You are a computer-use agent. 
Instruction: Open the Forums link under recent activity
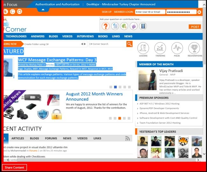[x=33, y=151]
